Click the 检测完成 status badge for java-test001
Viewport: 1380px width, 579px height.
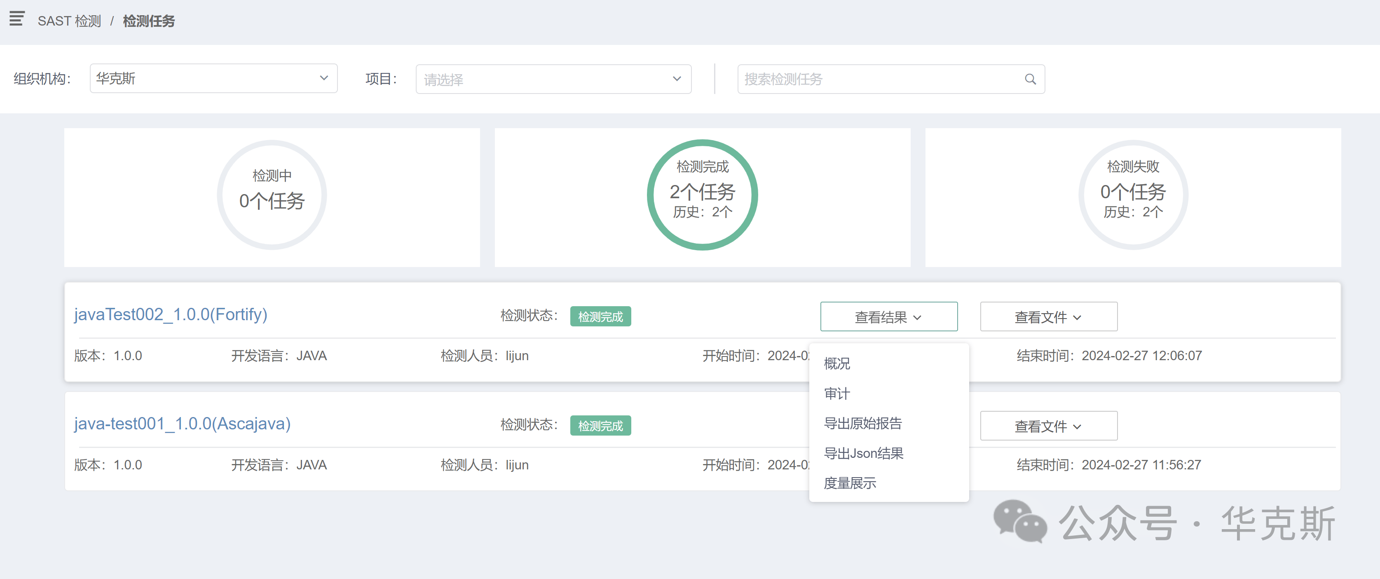[600, 425]
